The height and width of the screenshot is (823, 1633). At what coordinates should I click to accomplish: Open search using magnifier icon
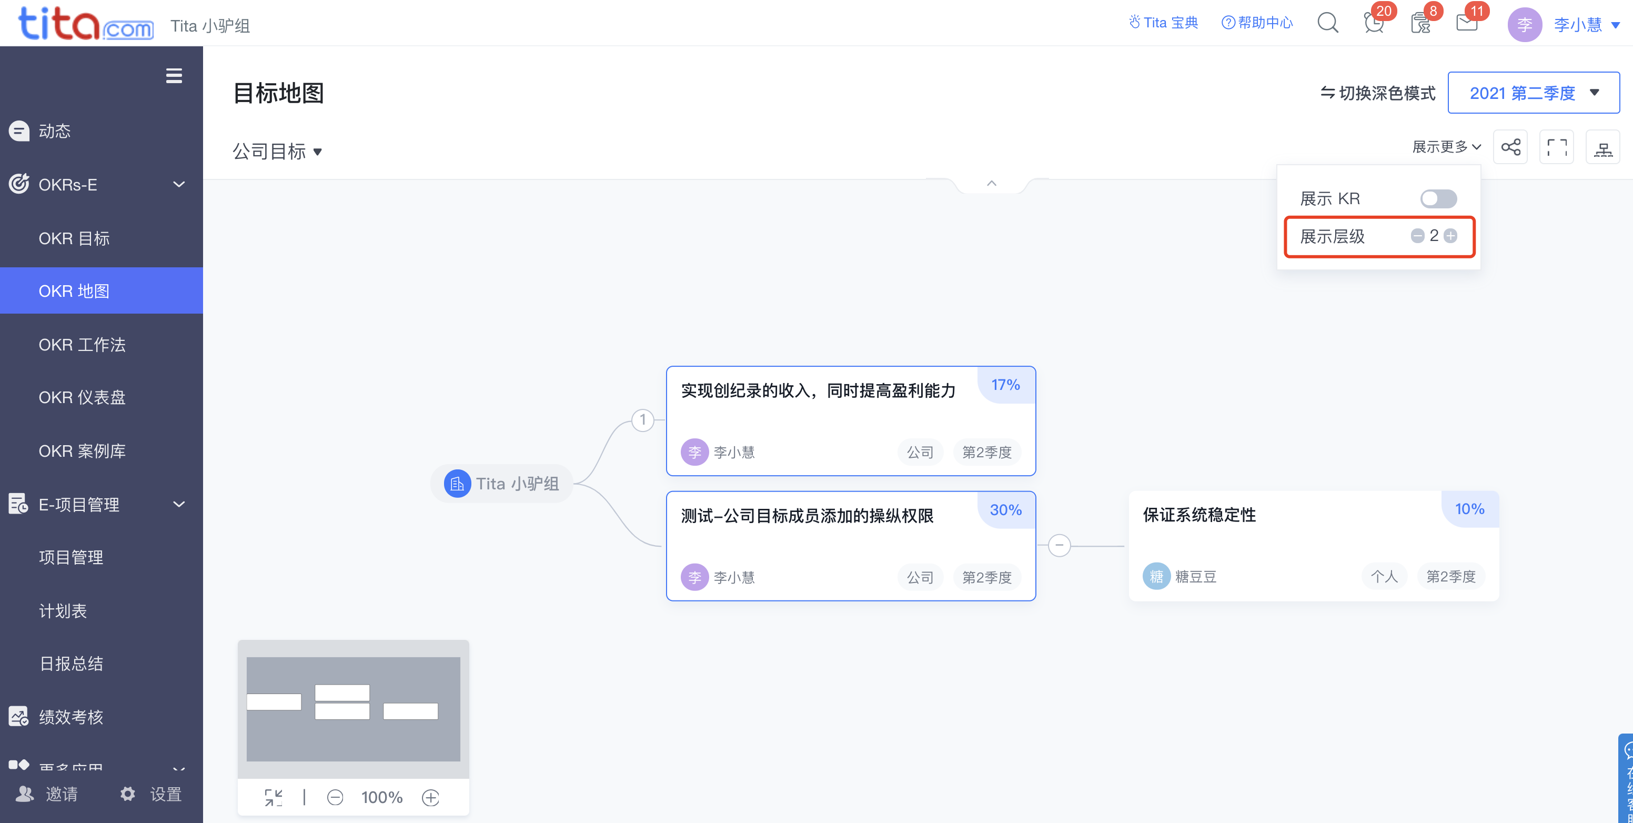pyautogui.click(x=1327, y=23)
